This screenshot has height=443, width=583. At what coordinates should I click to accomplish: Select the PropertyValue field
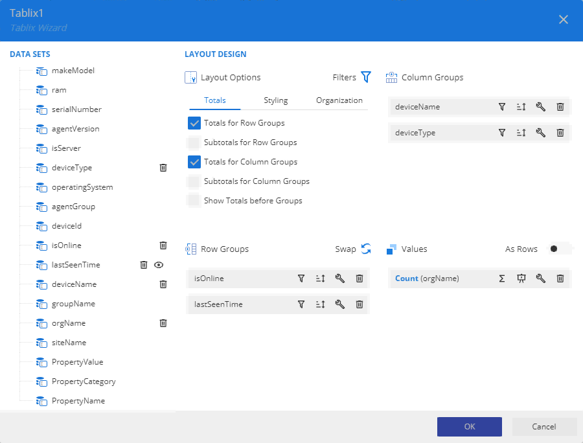click(x=77, y=362)
